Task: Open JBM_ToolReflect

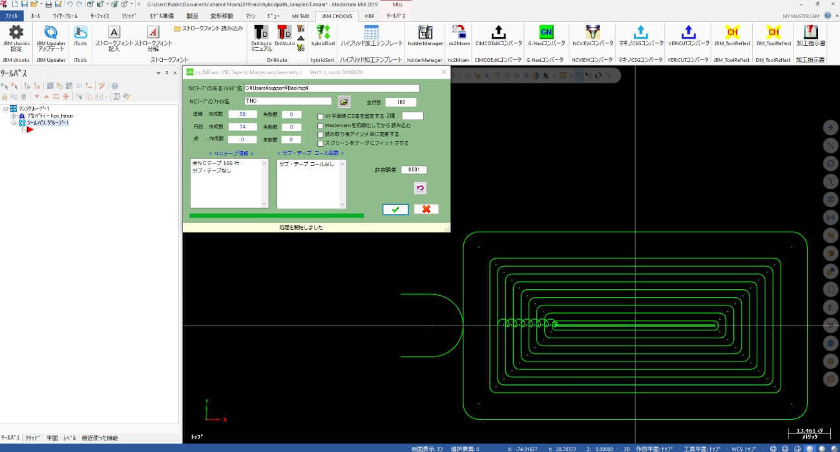Action: click(732, 36)
